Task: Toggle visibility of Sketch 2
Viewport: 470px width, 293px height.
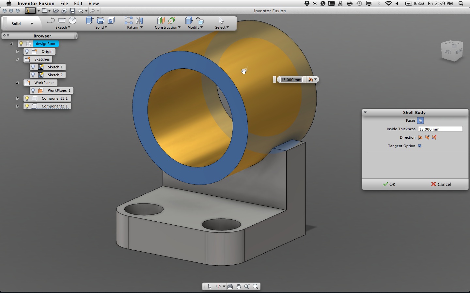Action: click(33, 75)
